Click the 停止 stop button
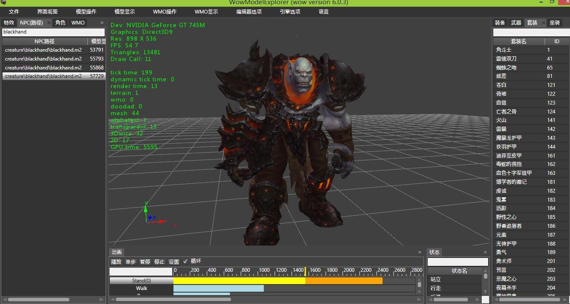Viewport: 570px width, 304px height. pyautogui.click(x=159, y=262)
